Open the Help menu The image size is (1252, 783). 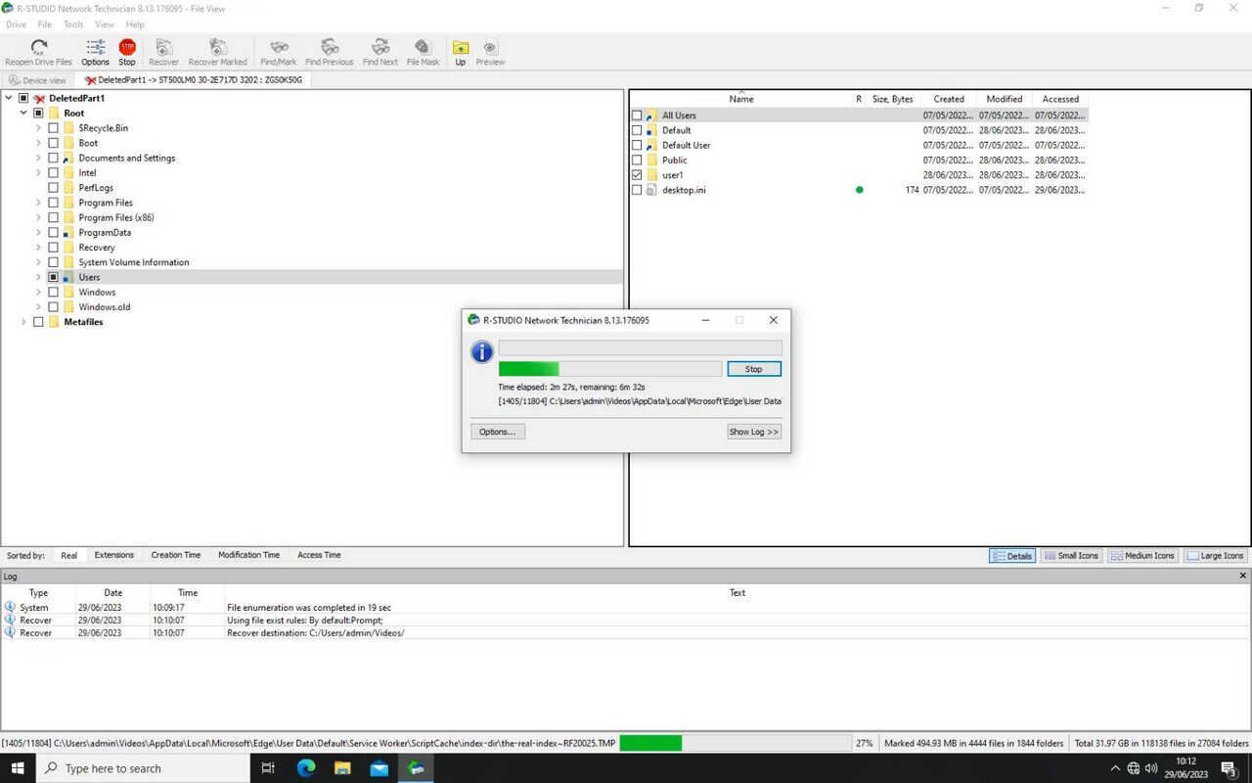[x=135, y=24]
